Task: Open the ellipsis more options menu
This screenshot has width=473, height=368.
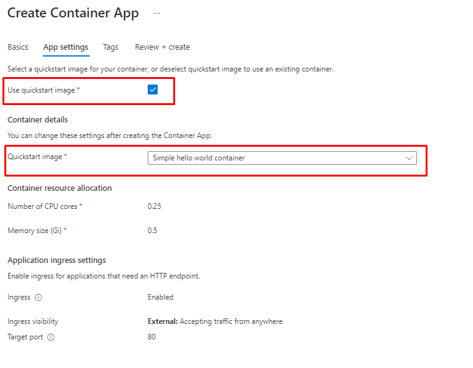Action: [x=157, y=13]
